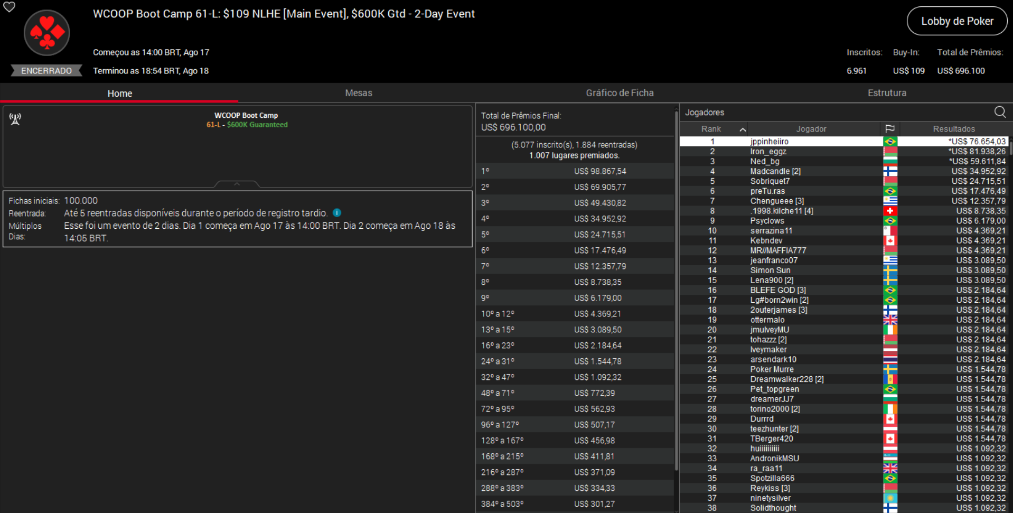Open the player search magnifier
Screen dimensions: 1013x513
pos(1000,112)
